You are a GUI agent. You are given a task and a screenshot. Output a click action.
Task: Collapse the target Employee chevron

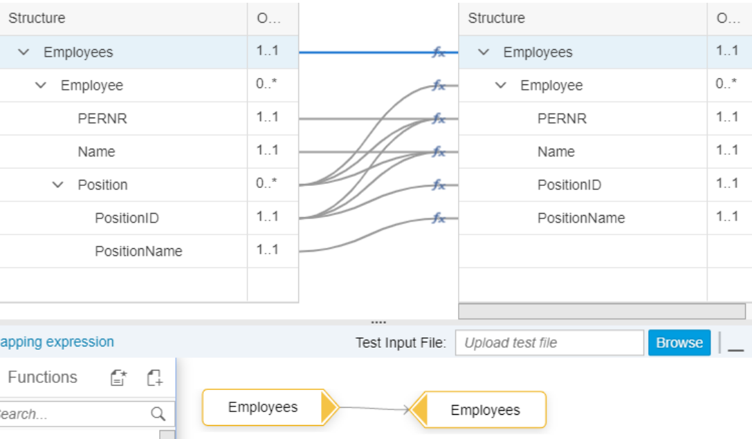(x=501, y=85)
